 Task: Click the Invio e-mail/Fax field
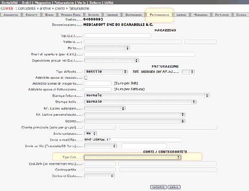pyautogui.click(x=133, y=140)
